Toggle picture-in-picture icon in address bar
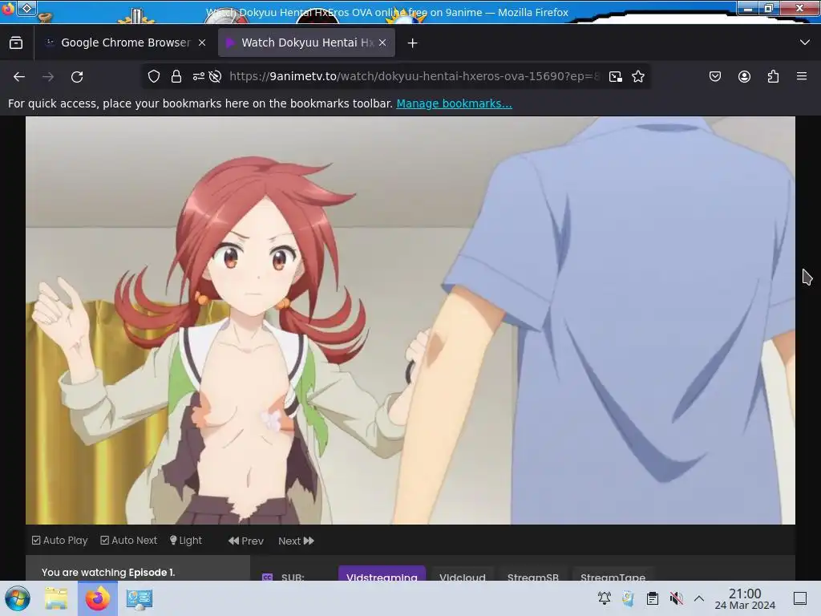This screenshot has height=616, width=821. point(616,76)
